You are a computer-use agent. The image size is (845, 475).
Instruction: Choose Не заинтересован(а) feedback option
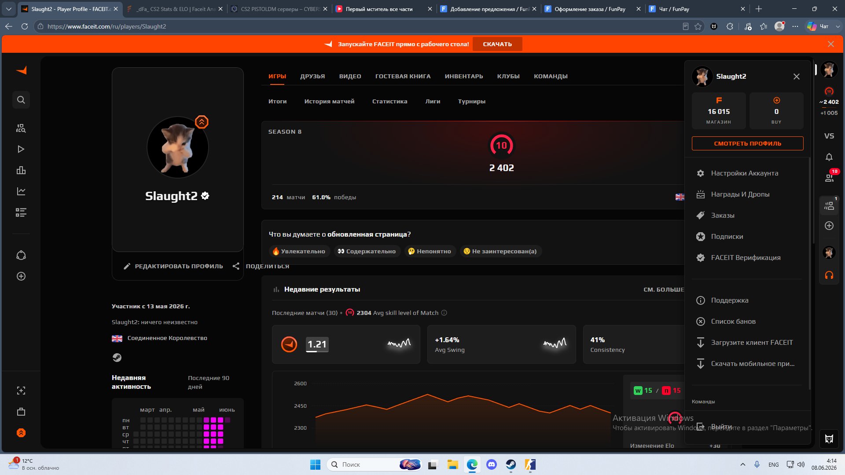500,251
